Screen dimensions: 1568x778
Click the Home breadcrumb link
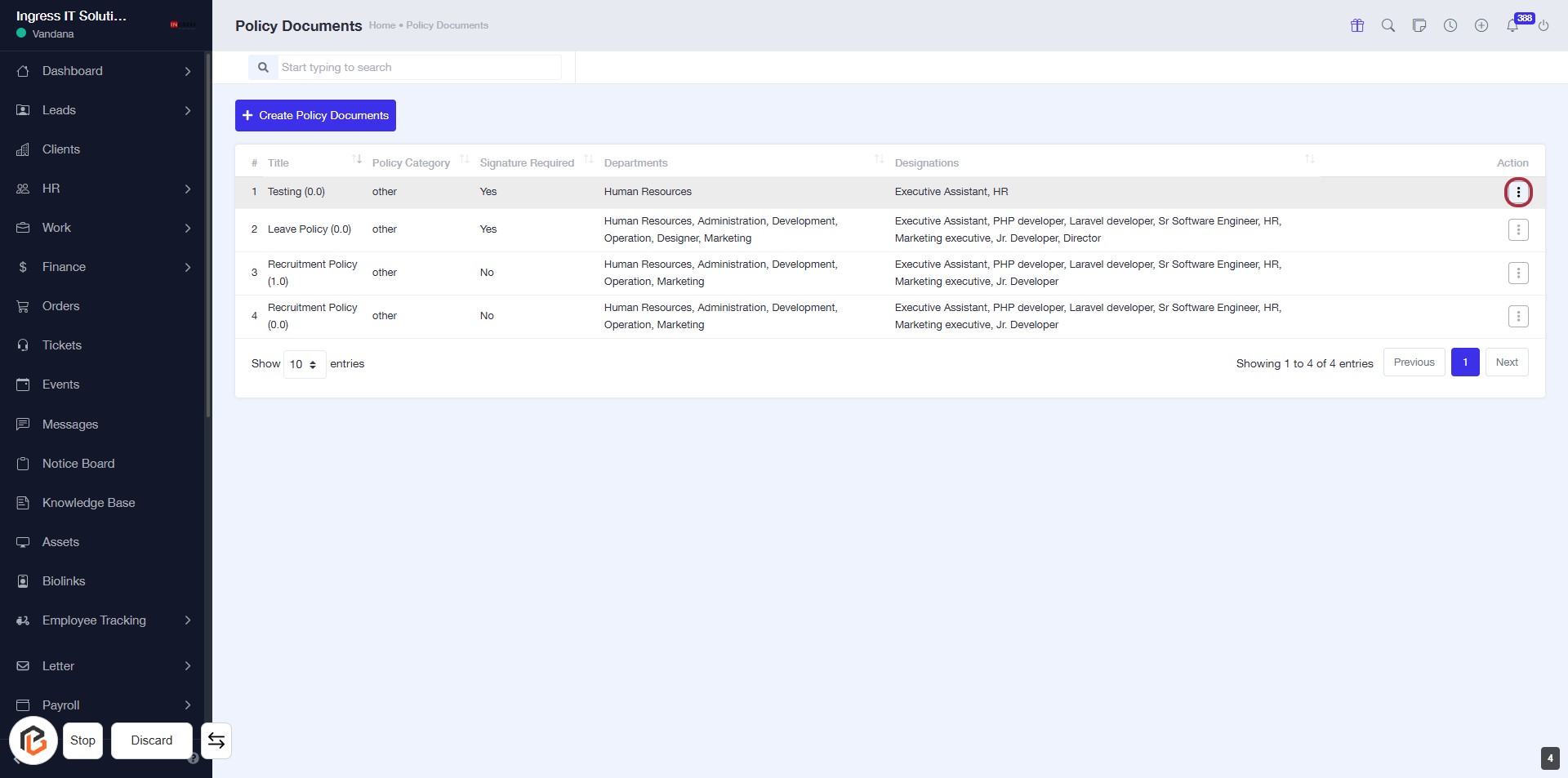pos(381,25)
